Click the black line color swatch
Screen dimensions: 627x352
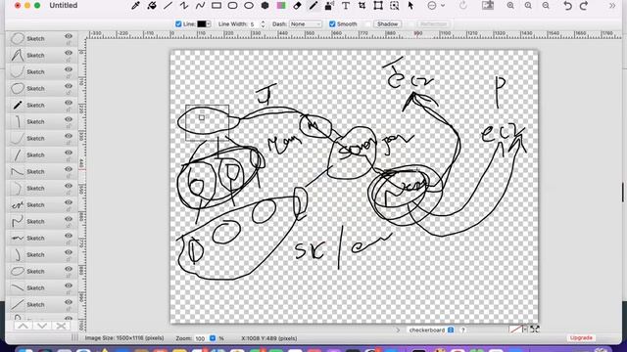[201, 24]
